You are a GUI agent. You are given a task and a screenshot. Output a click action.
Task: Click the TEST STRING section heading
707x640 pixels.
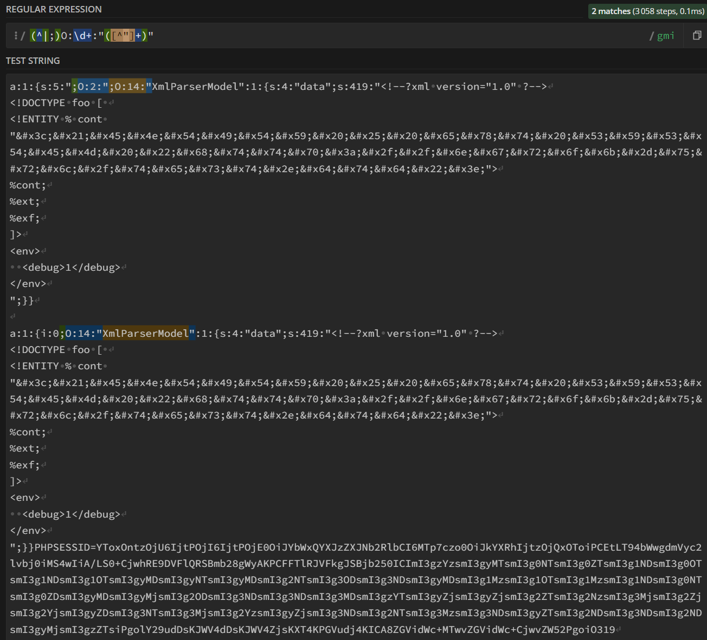[33, 61]
